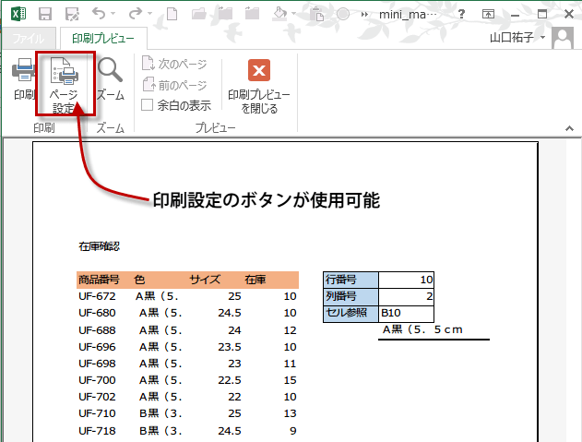
Task: Click the Undo arrow in title bar
Action: (99, 14)
